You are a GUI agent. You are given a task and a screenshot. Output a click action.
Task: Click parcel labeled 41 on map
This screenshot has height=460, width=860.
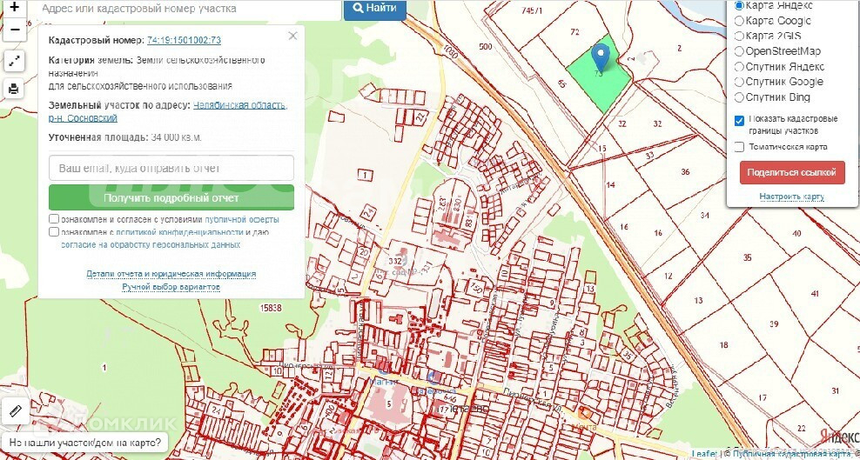coord(815,294)
